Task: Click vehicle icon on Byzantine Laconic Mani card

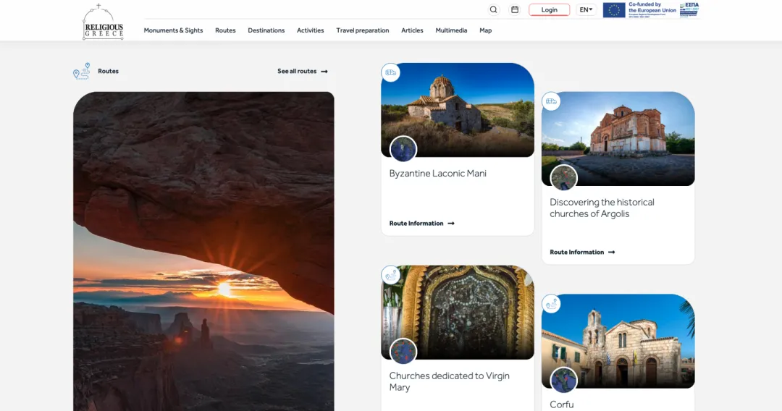Action: (x=391, y=72)
